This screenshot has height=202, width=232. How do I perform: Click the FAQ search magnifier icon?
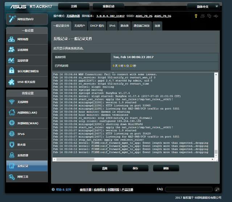point(217,189)
